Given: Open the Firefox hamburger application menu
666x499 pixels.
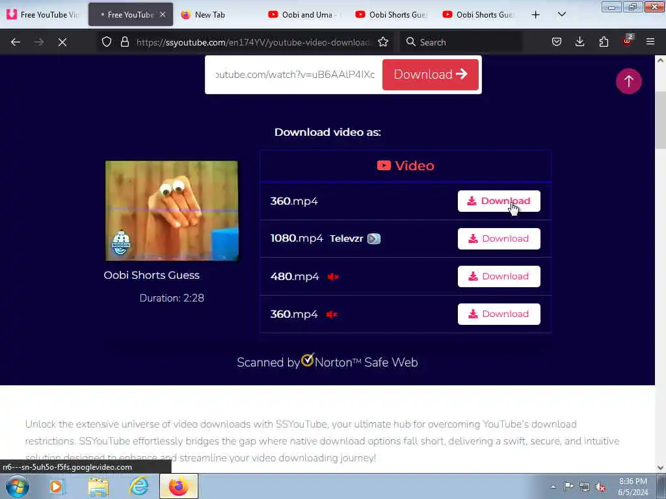Looking at the screenshot, I should pyautogui.click(x=650, y=42).
